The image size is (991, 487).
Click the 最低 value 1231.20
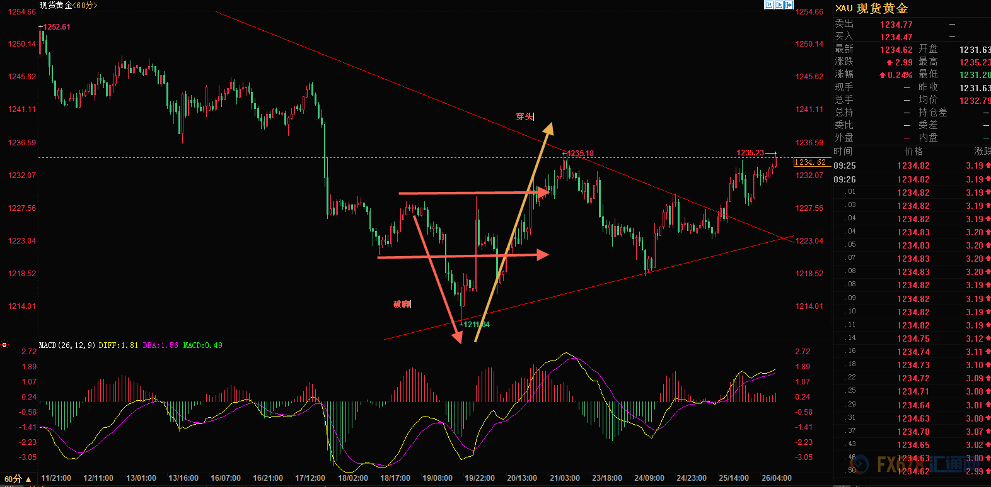click(x=975, y=75)
